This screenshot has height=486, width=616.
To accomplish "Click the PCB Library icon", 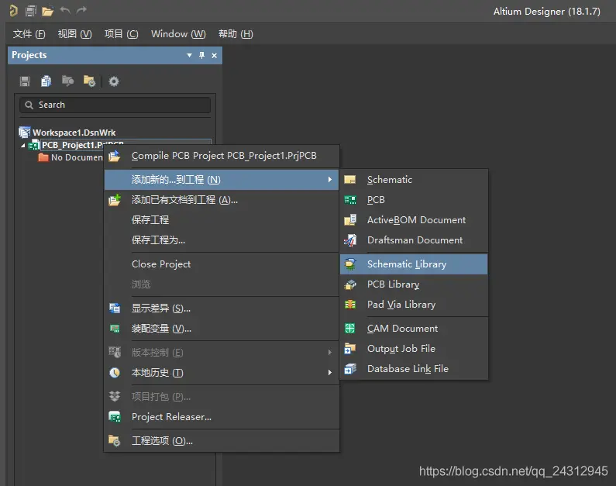I will pyautogui.click(x=350, y=284).
